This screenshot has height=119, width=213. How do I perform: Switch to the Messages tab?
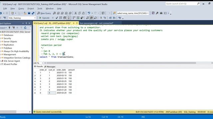50,66
